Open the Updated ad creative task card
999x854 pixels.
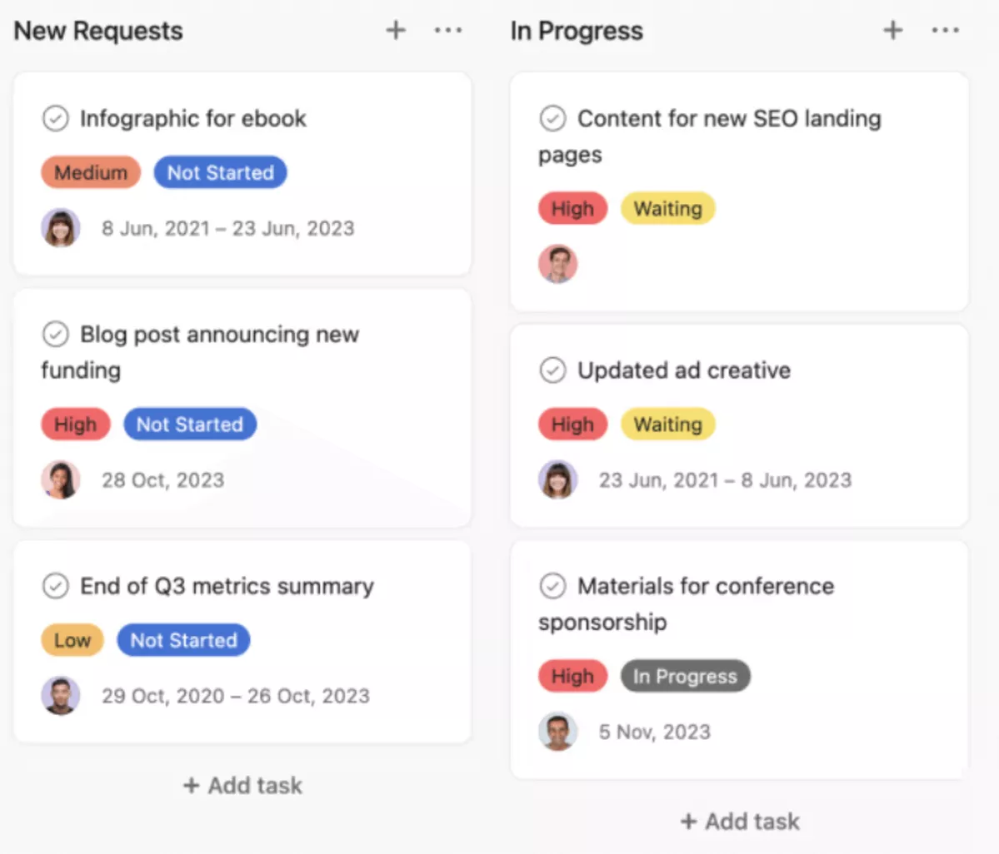point(683,370)
